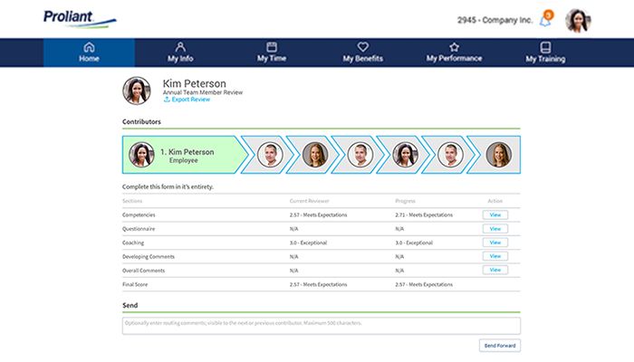This screenshot has height=362, width=634.
Task: Click the Progress column header
Action: [x=405, y=201]
